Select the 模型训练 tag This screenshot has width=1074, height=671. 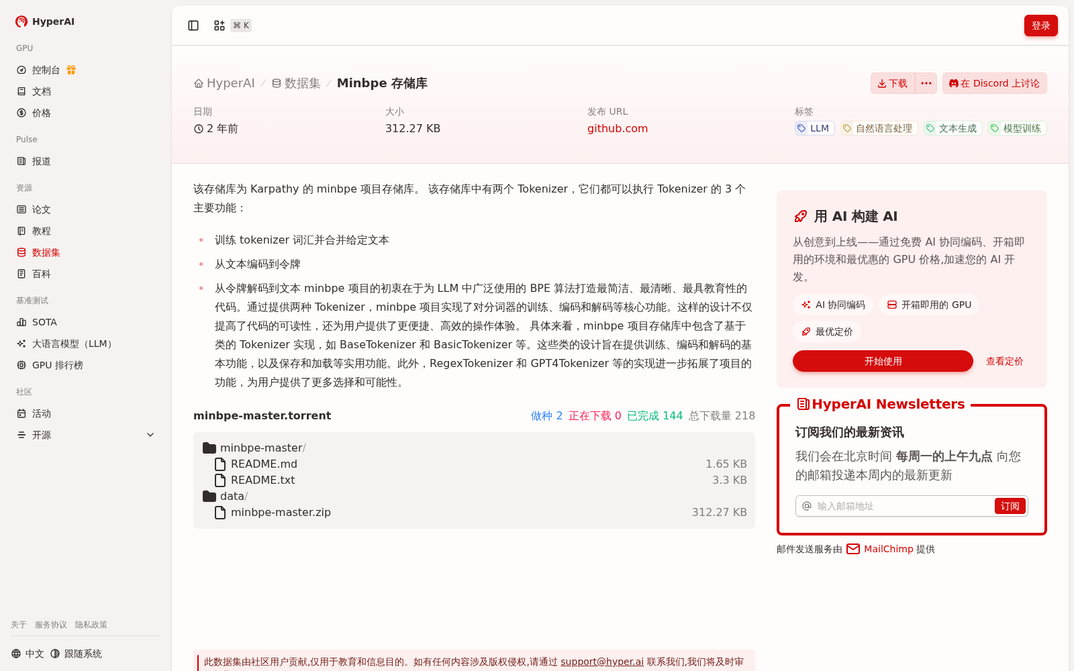click(x=1017, y=128)
